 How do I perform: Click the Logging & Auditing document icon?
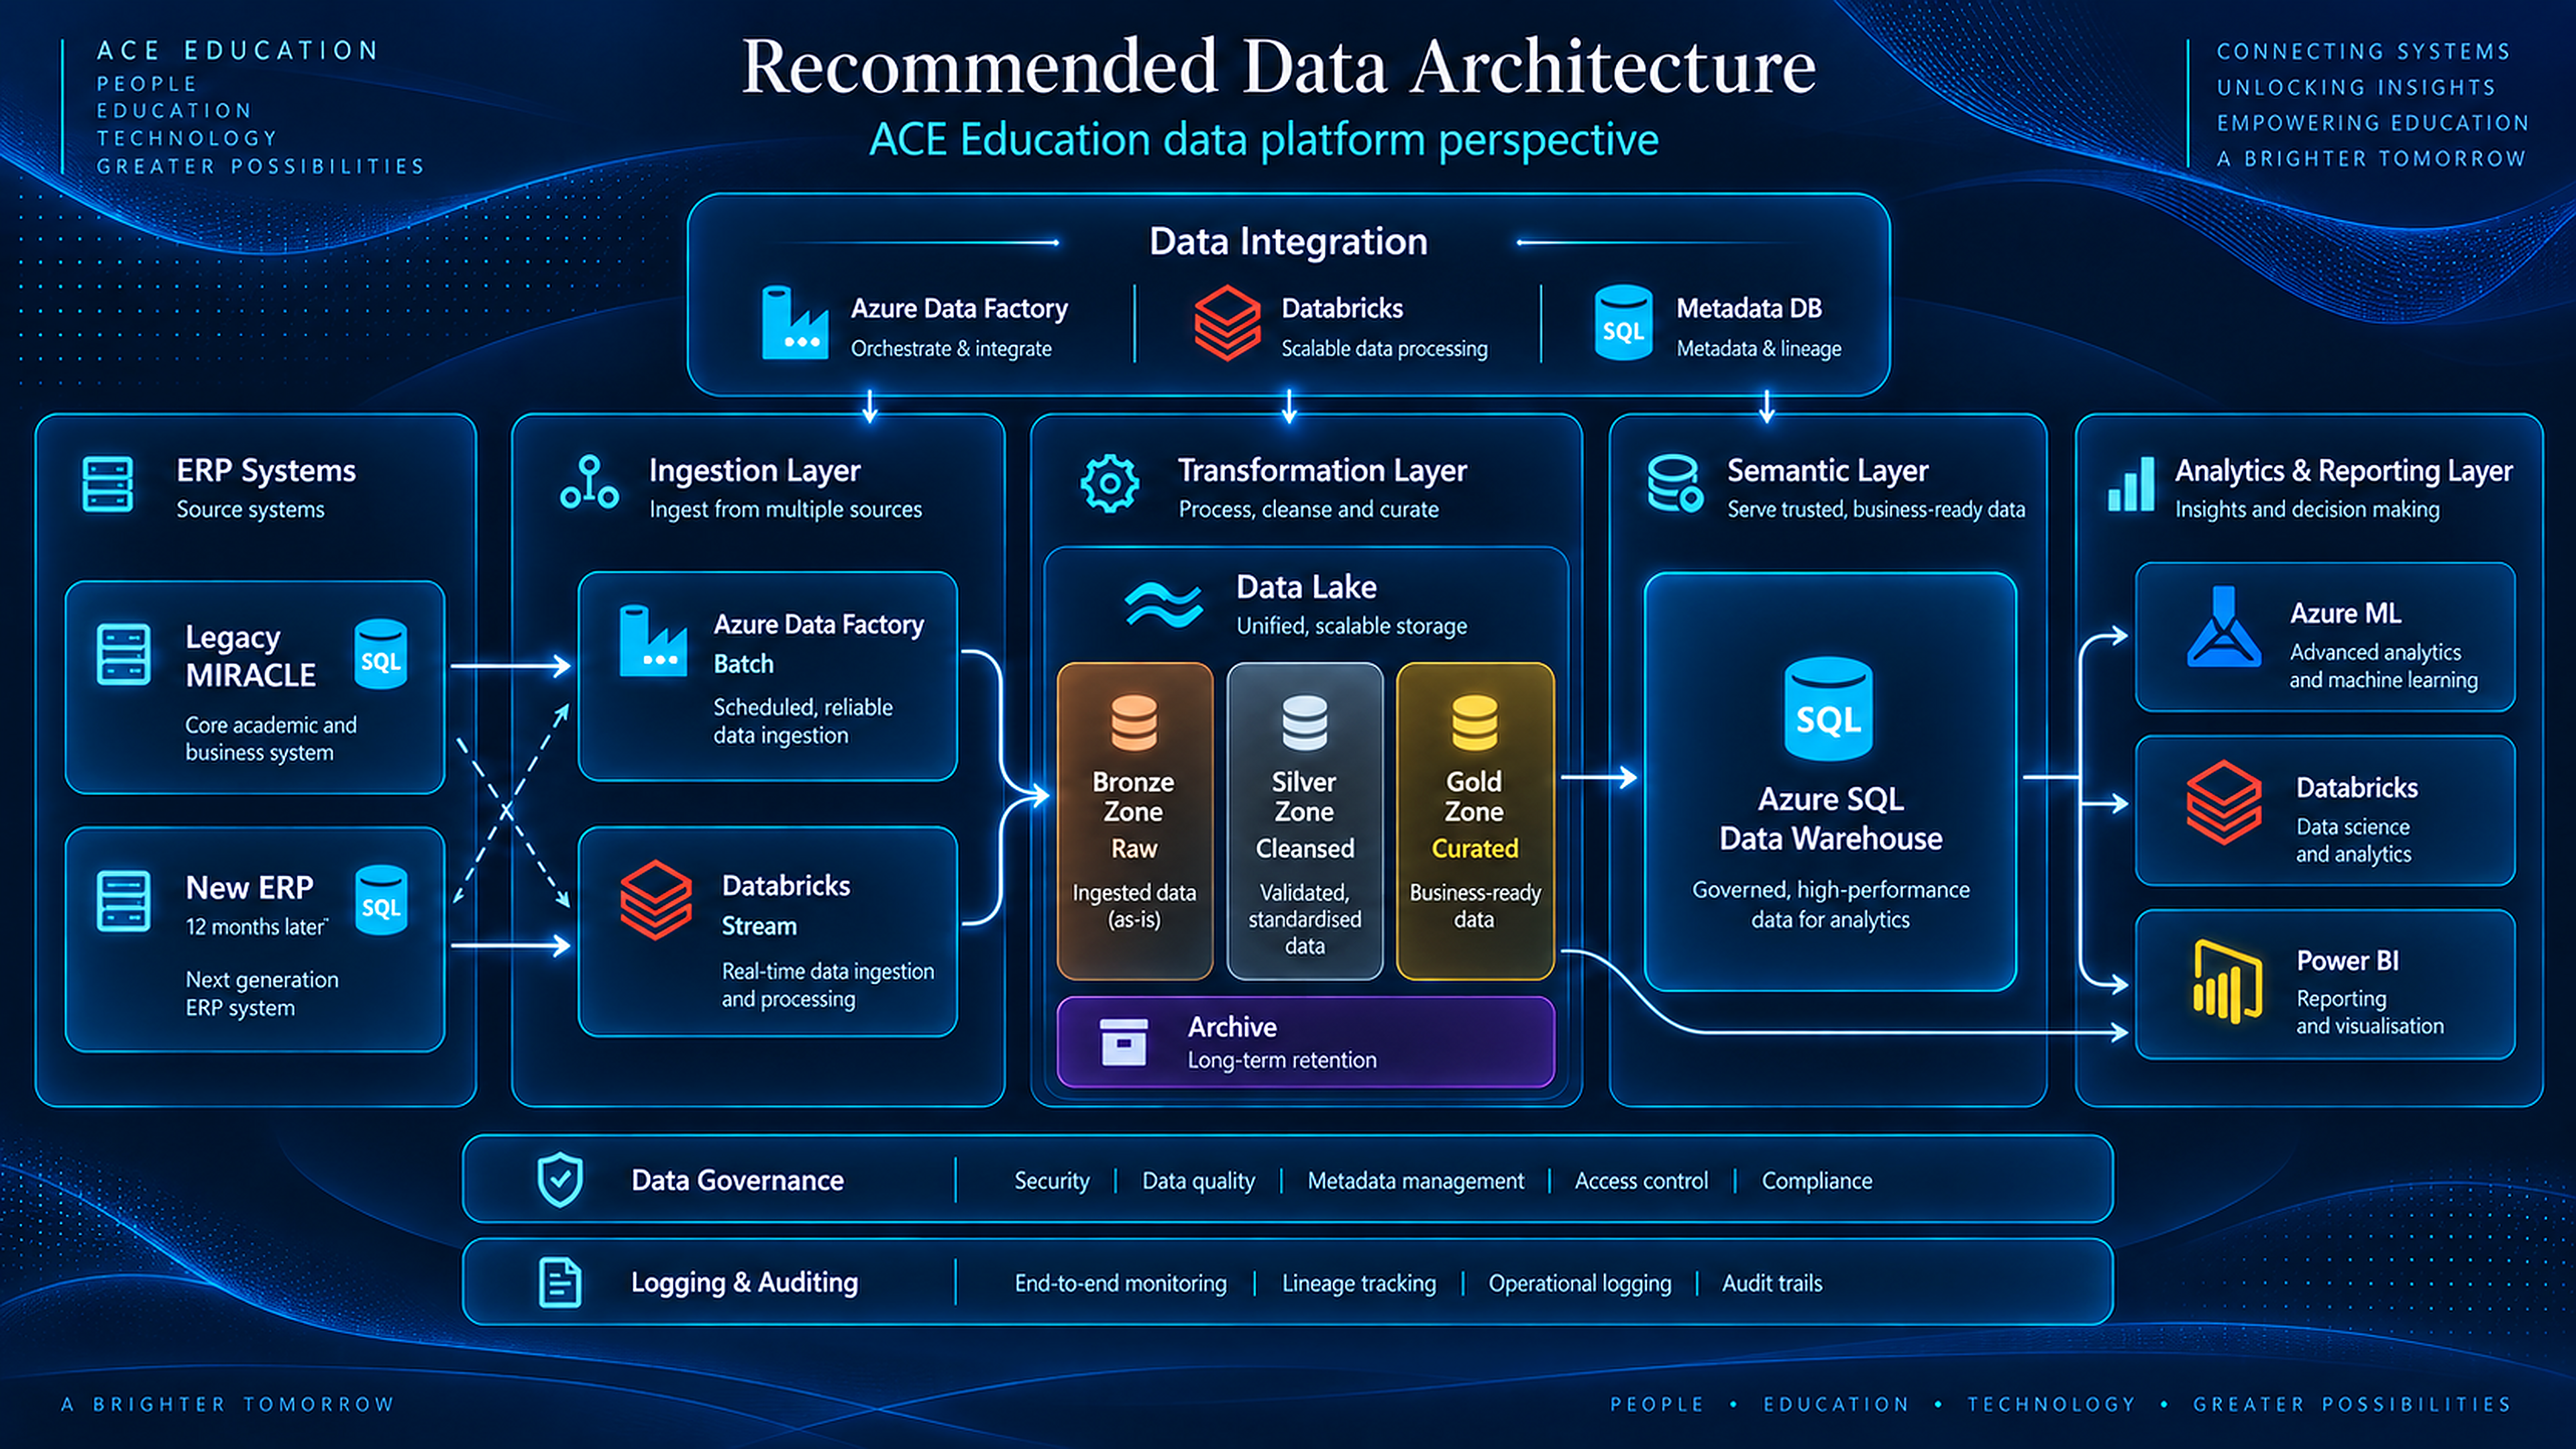point(560,1282)
